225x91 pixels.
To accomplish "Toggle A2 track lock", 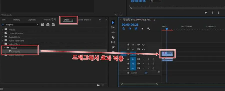I will [128, 64].
